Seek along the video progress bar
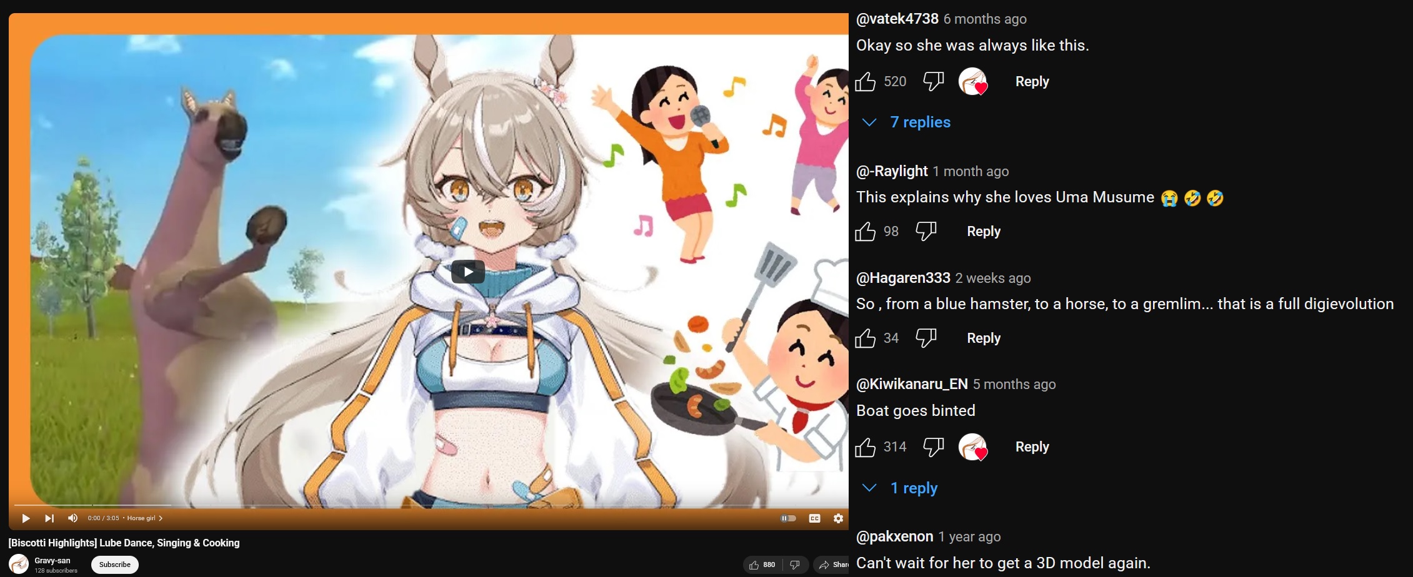 click(x=429, y=505)
